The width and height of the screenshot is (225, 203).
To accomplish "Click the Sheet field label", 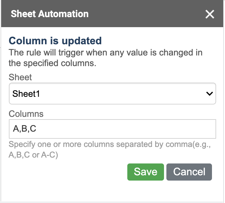I will click(20, 77).
